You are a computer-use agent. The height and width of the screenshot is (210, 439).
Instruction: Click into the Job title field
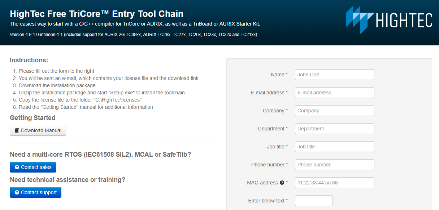point(335,147)
